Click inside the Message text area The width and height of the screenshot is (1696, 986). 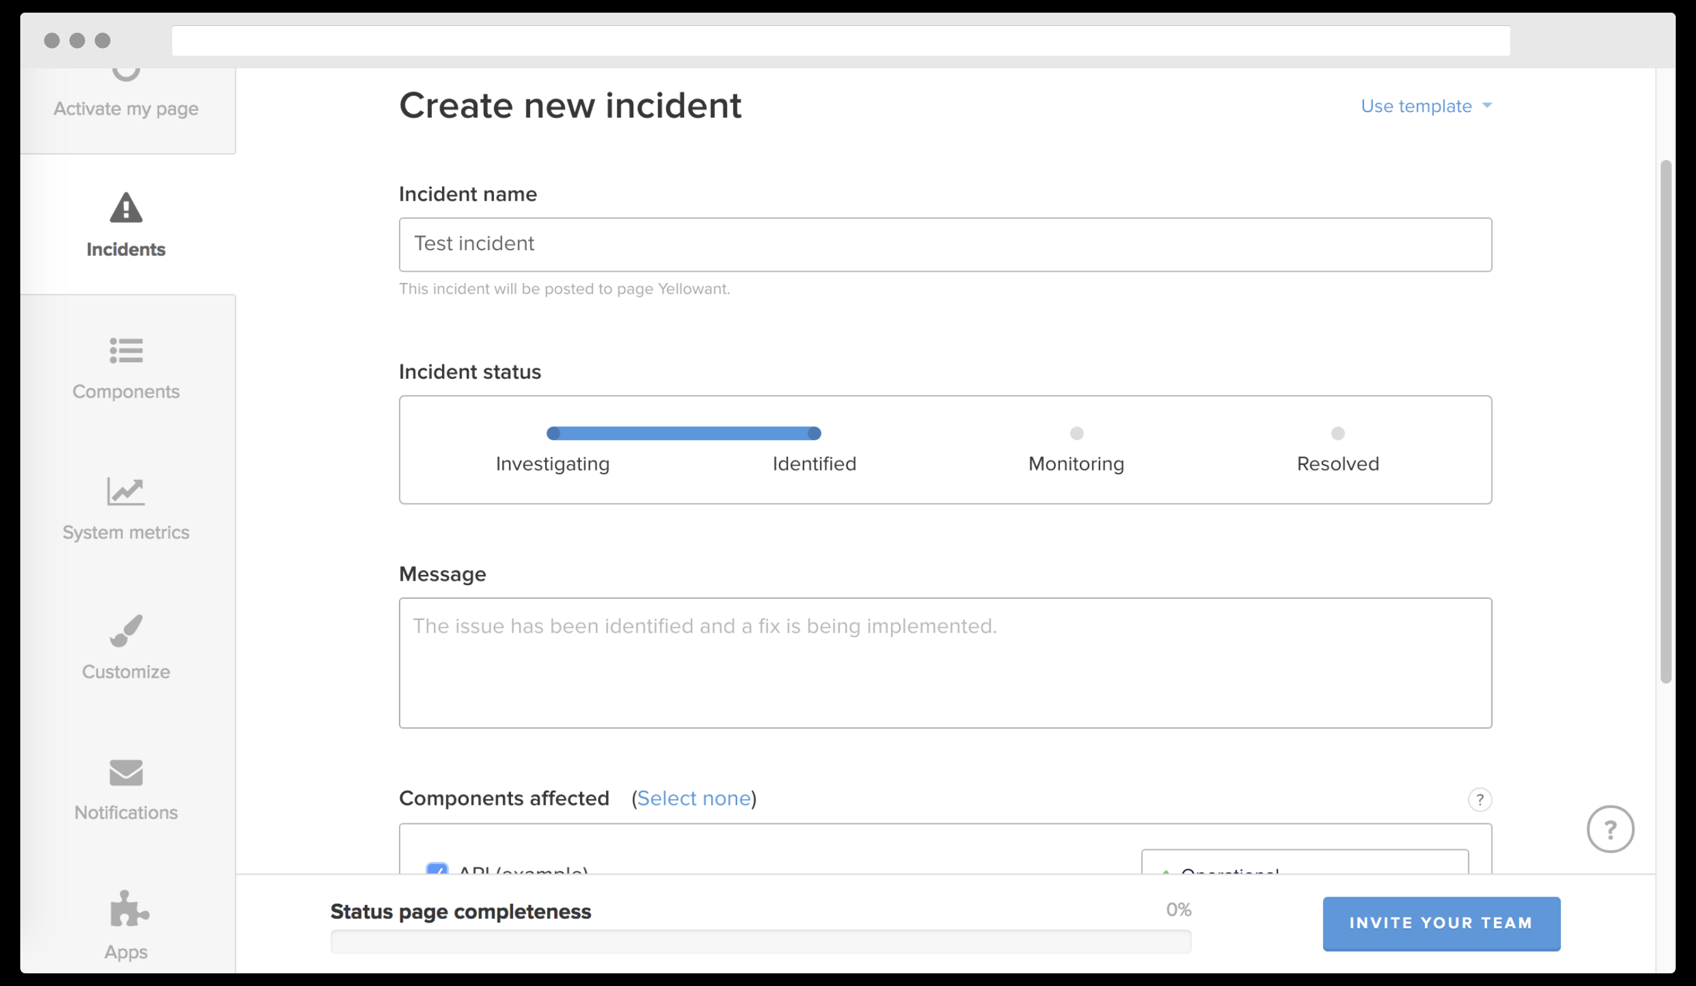pos(944,663)
